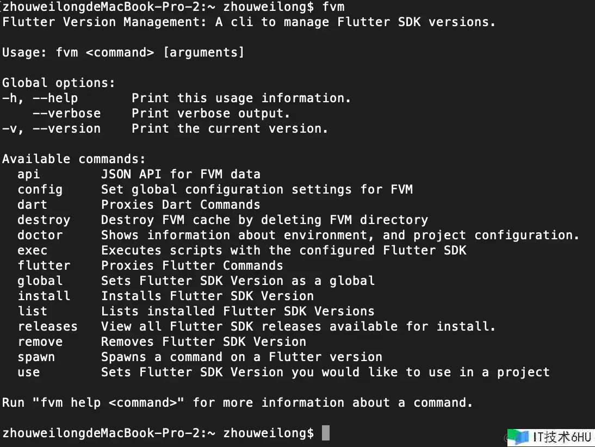
Task: Click the 'global' command entry
Action: coord(40,281)
